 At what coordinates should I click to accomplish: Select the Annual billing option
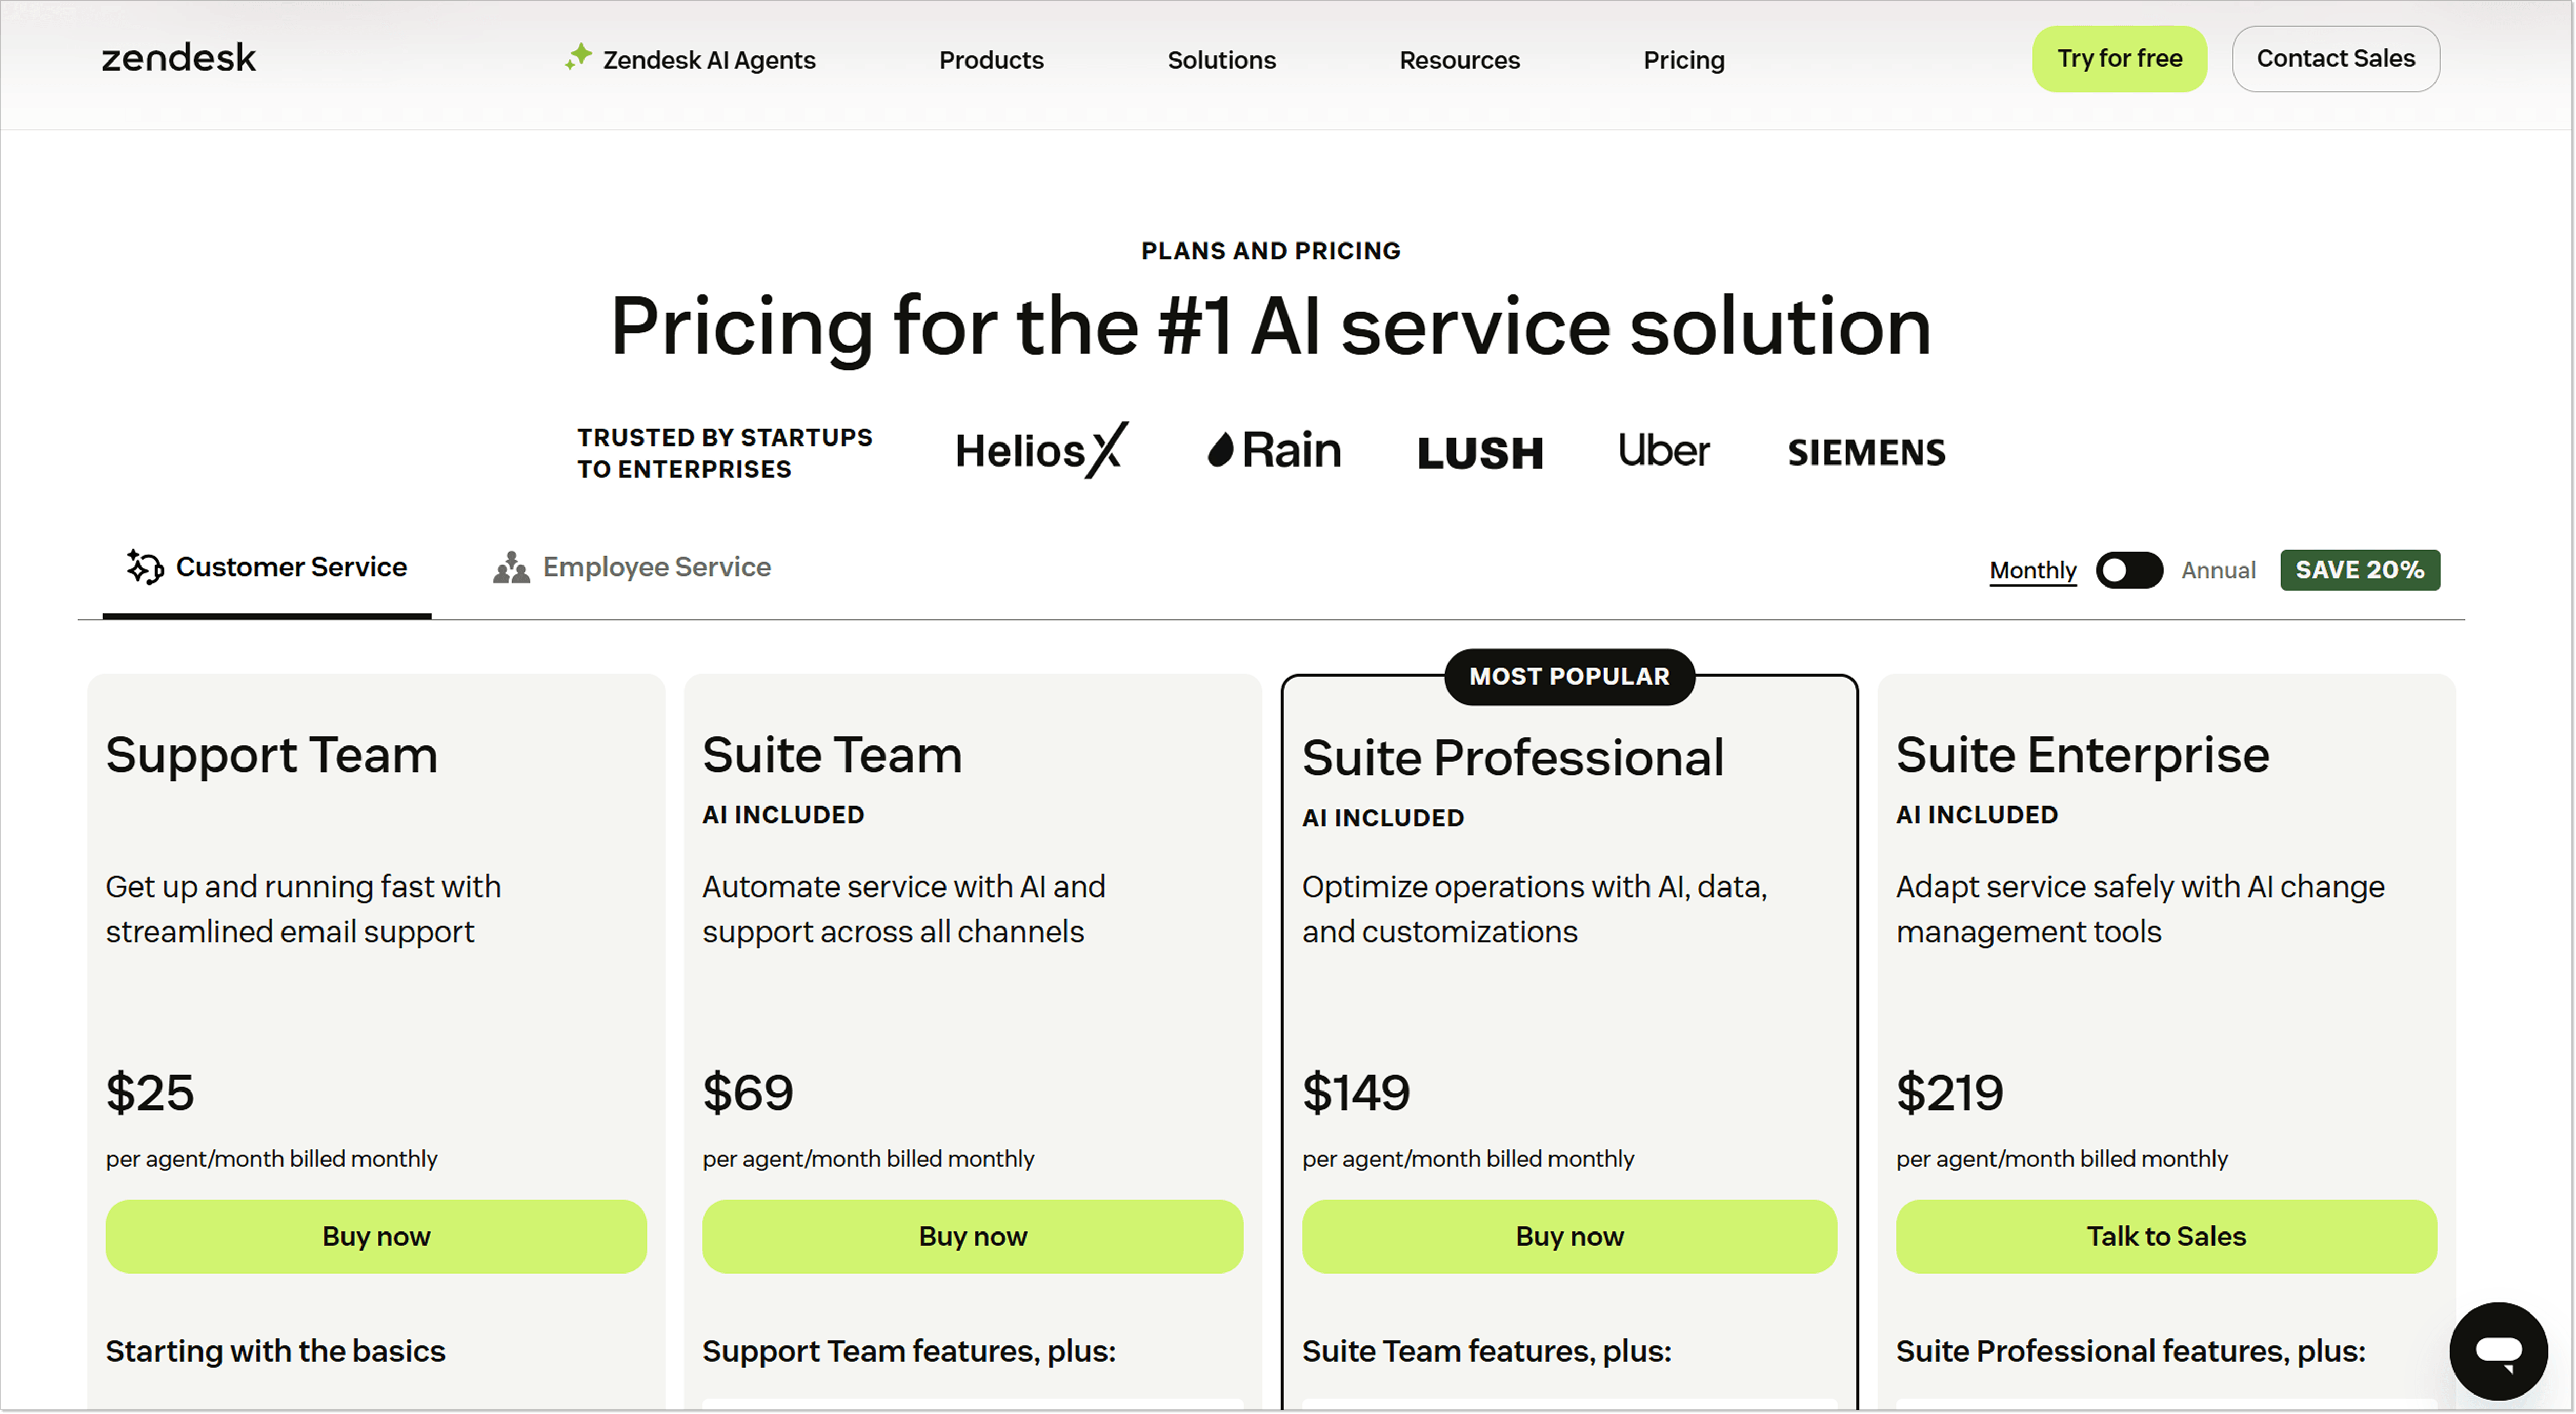[2218, 570]
